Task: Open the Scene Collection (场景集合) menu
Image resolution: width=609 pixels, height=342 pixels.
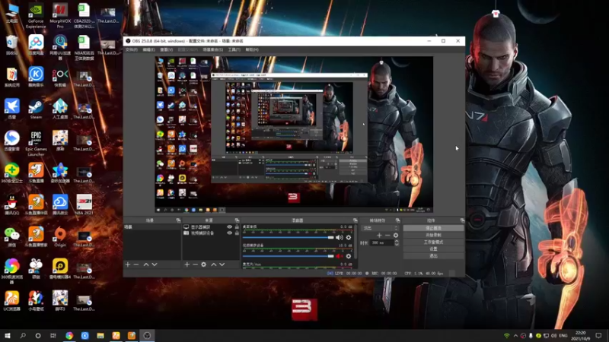Action: 213,49
